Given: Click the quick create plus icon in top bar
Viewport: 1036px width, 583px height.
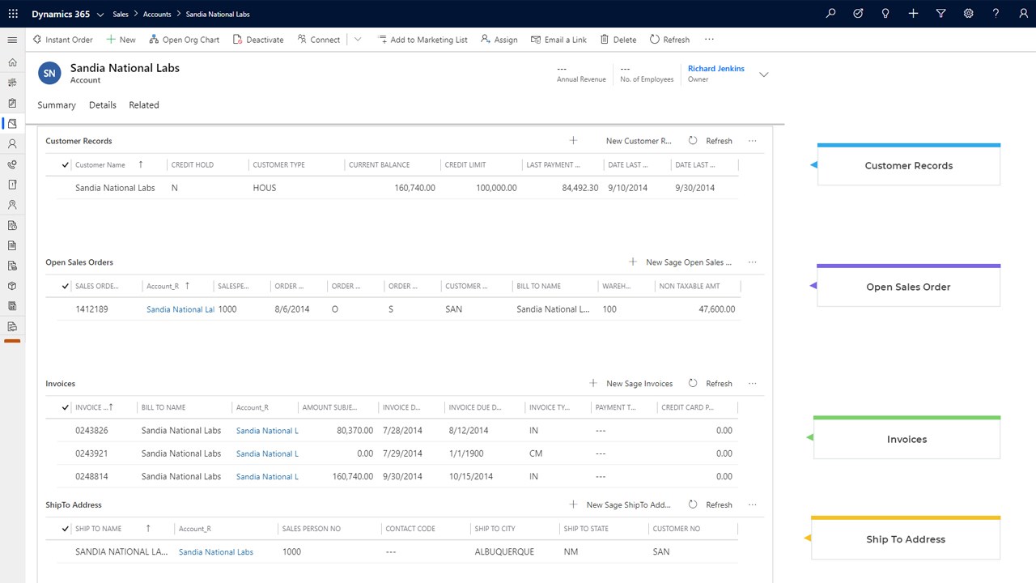Looking at the screenshot, I should coord(913,14).
